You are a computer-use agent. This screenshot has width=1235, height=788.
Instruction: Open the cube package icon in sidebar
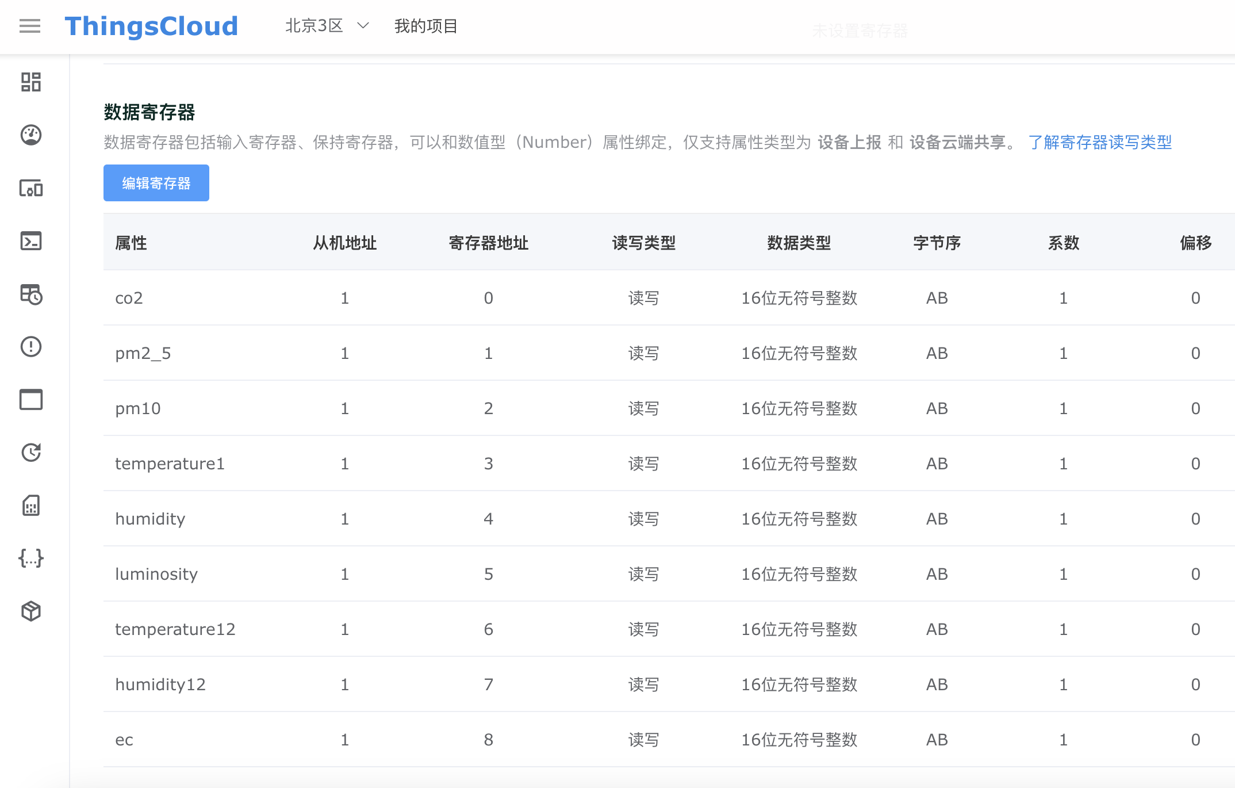pos(31,611)
